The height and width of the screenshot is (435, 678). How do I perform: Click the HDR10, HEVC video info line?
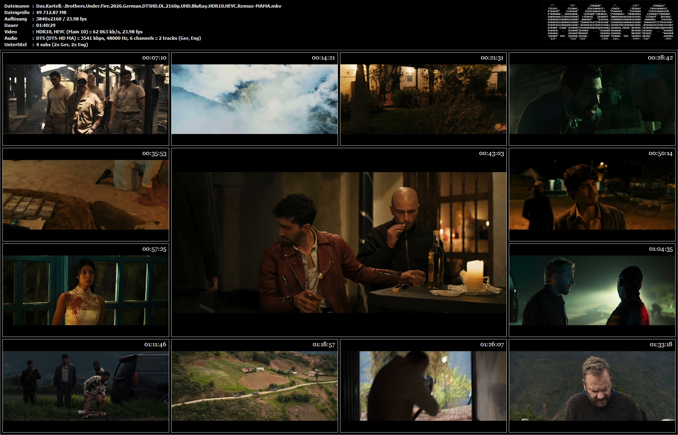[x=89, y=32]
